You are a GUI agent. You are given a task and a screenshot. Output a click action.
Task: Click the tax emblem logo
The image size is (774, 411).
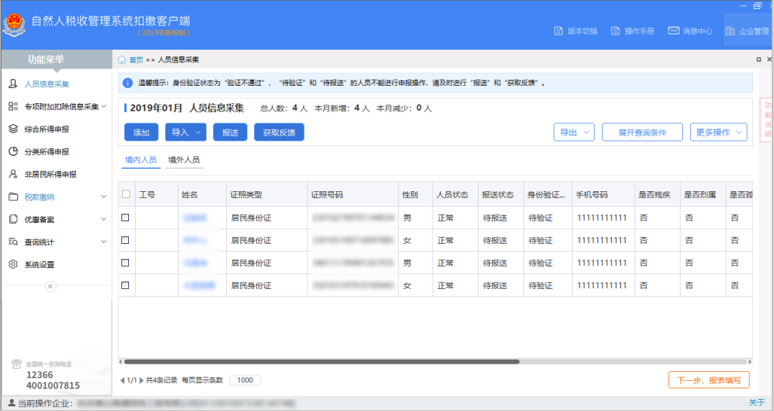(x=14, y=25)
